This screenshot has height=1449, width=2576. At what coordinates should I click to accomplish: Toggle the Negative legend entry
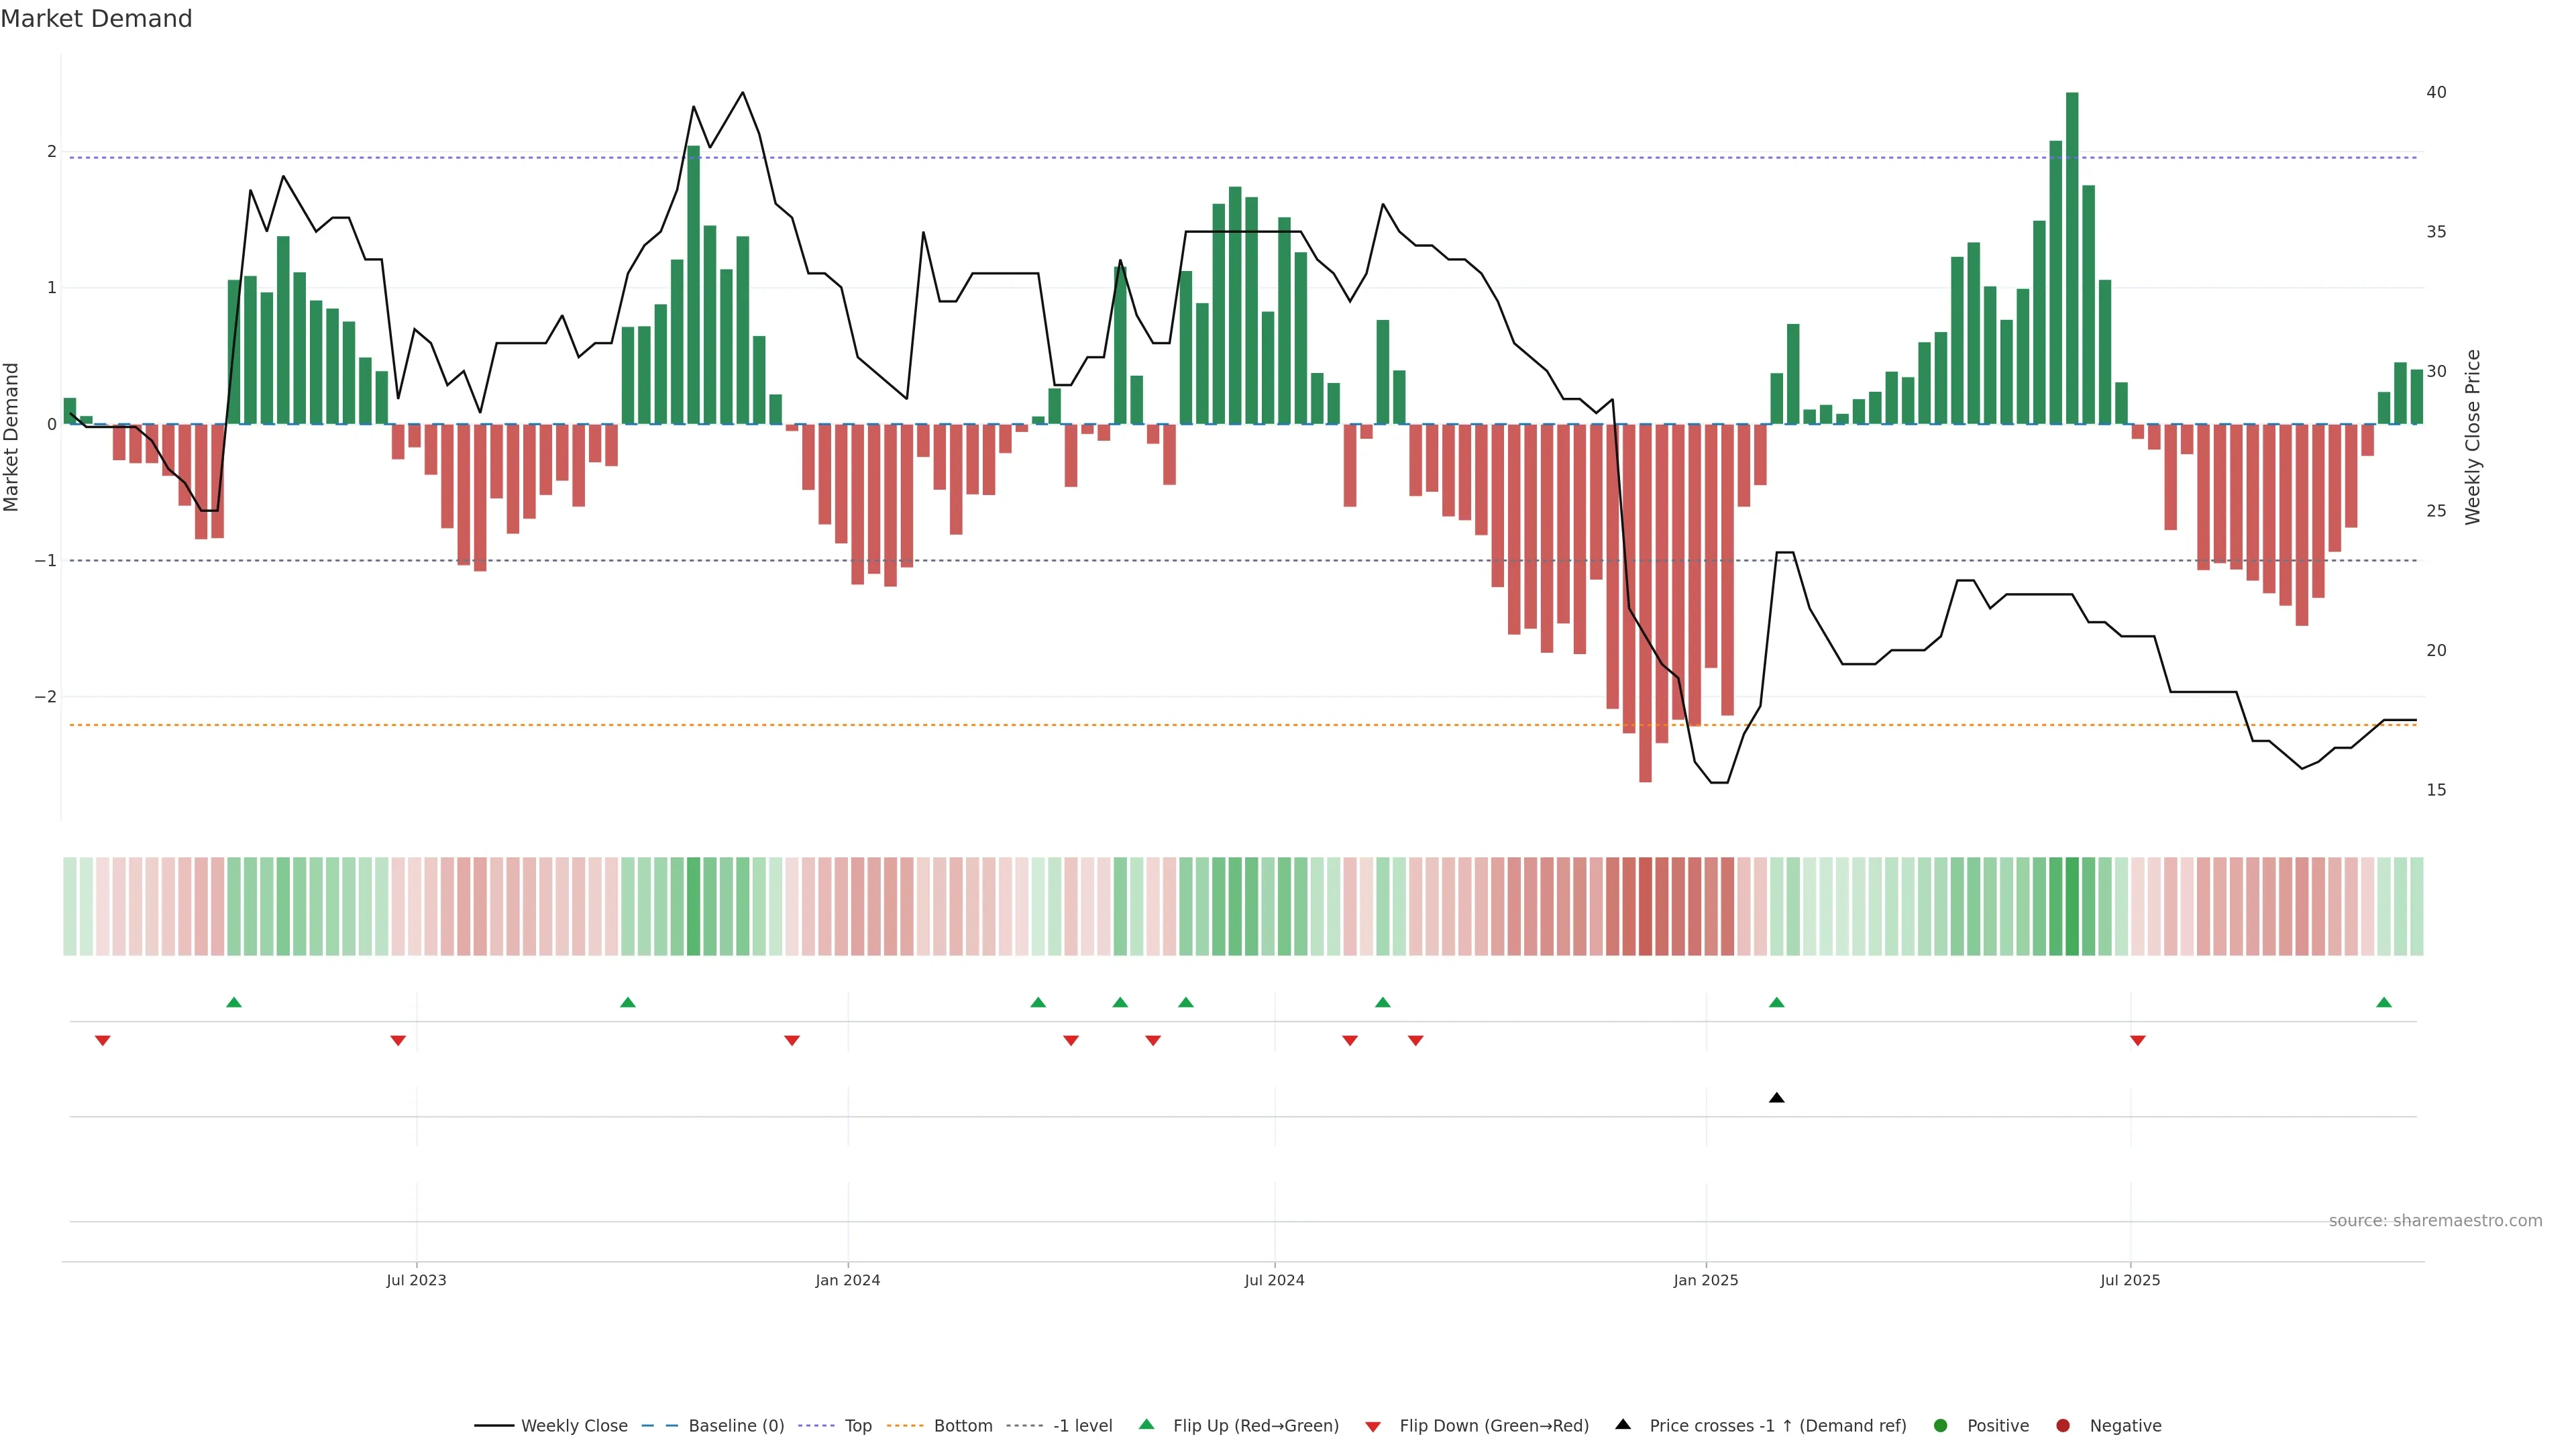(x=2125, y=1426)
